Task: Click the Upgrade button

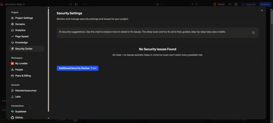Action: tap(249, 4)
